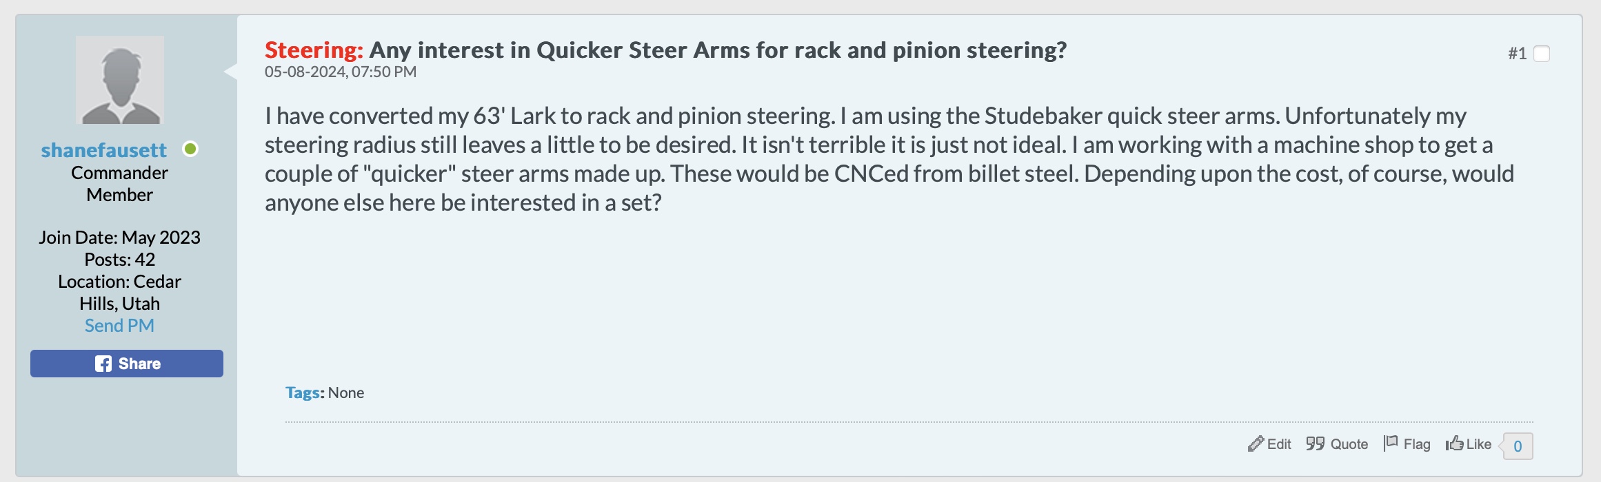Flag the post with the flag icon
The width and height of the screenshot is (1601, 482).
[x=1391, y=443]
